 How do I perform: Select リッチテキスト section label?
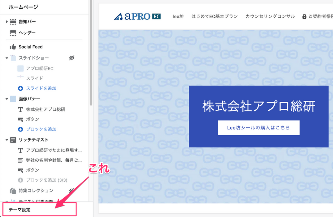34,140
